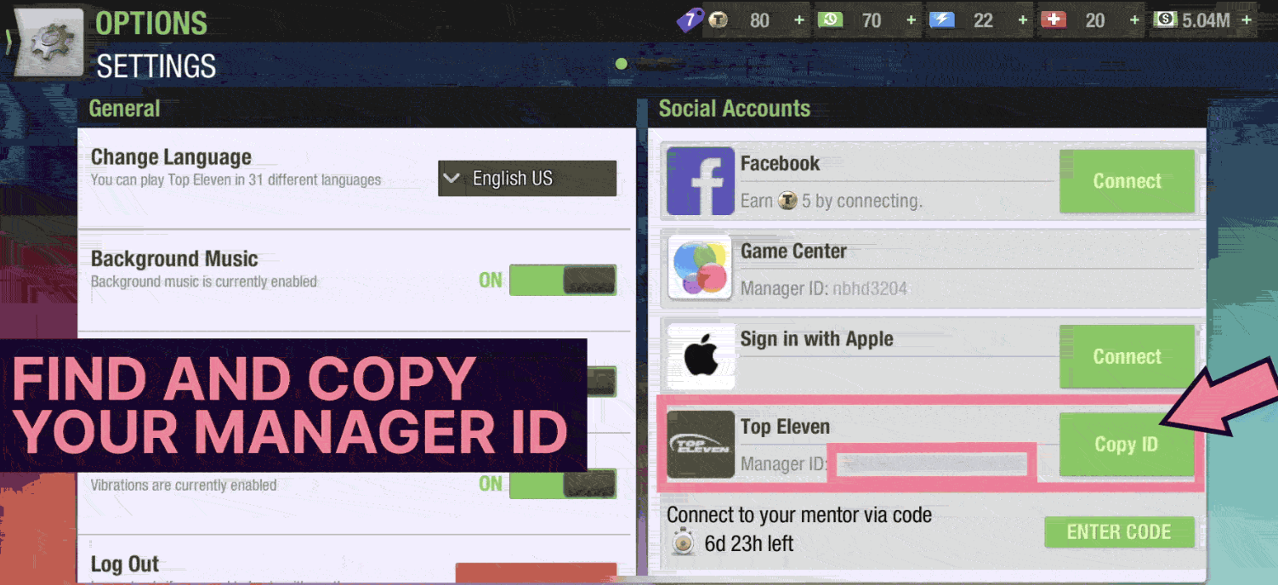Add more tokens with plus next to 80

click(798, 20)
